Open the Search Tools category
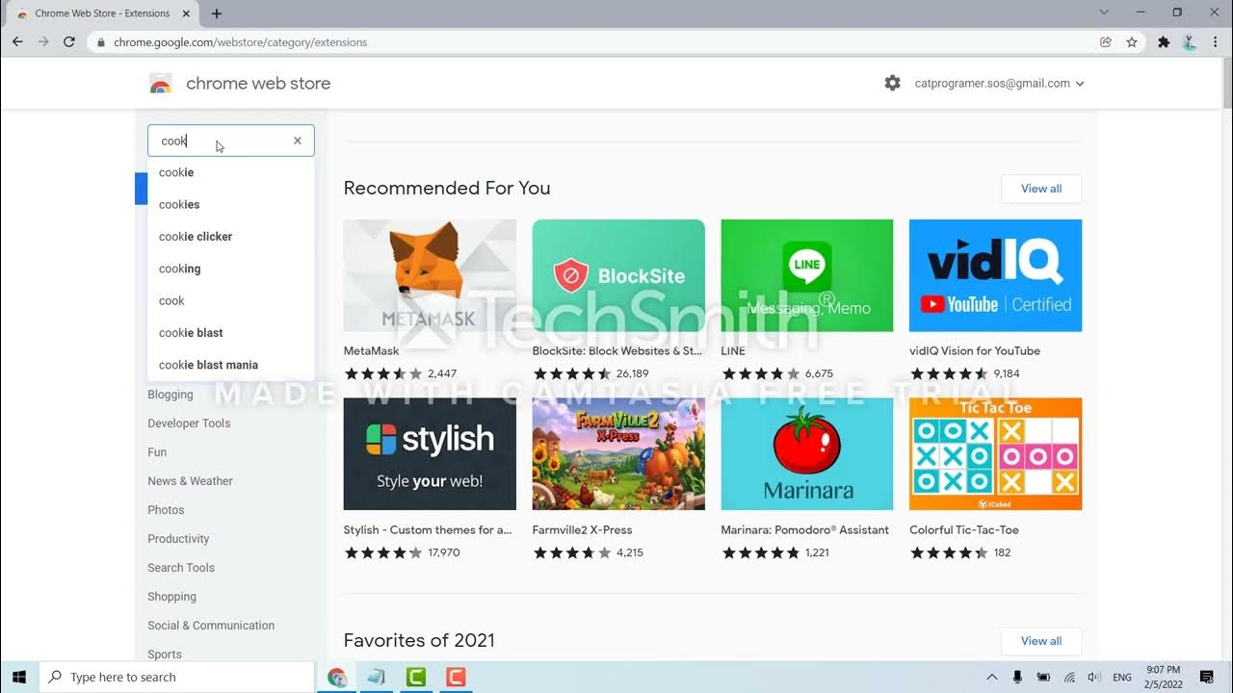This screenshot has height=693, width=1233. point(181,568)
